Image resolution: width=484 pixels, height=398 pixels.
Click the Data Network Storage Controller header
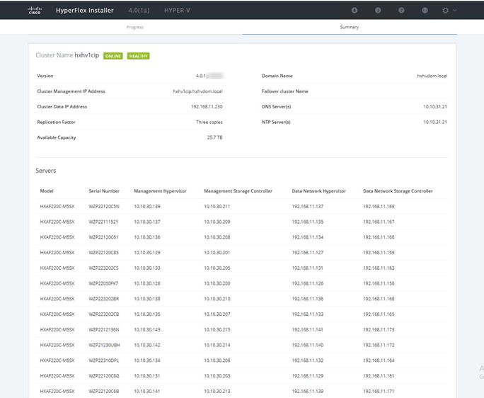(x=398, y=191)
